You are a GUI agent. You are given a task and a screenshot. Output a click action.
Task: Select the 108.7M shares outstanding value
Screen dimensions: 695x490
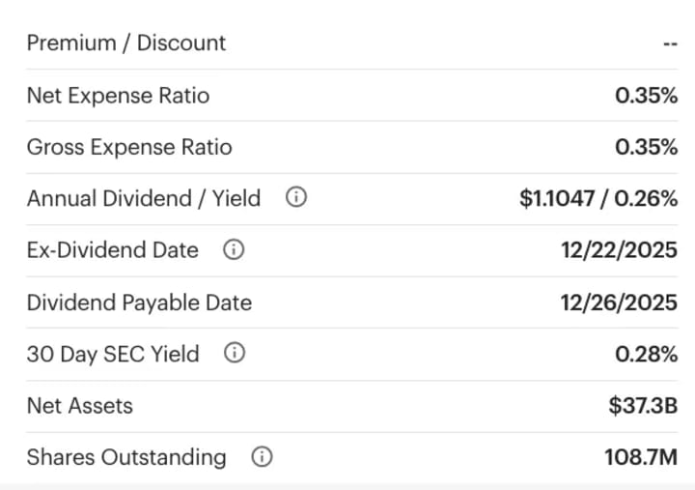tap(641, 457)
